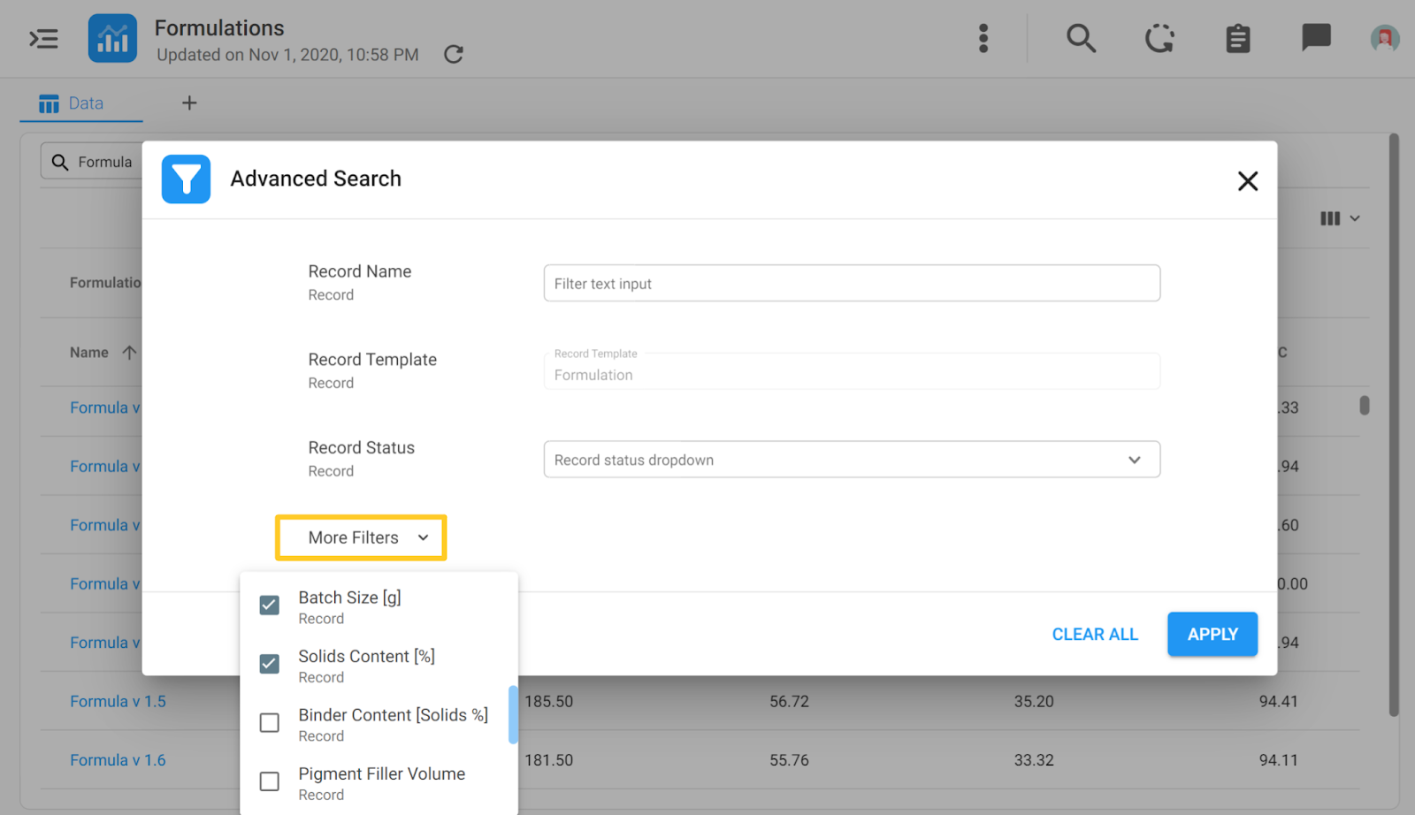Open the sidebar navigation menu icon
The width and height of the screenshot is (1415, 815).
(x=43, y=39)
